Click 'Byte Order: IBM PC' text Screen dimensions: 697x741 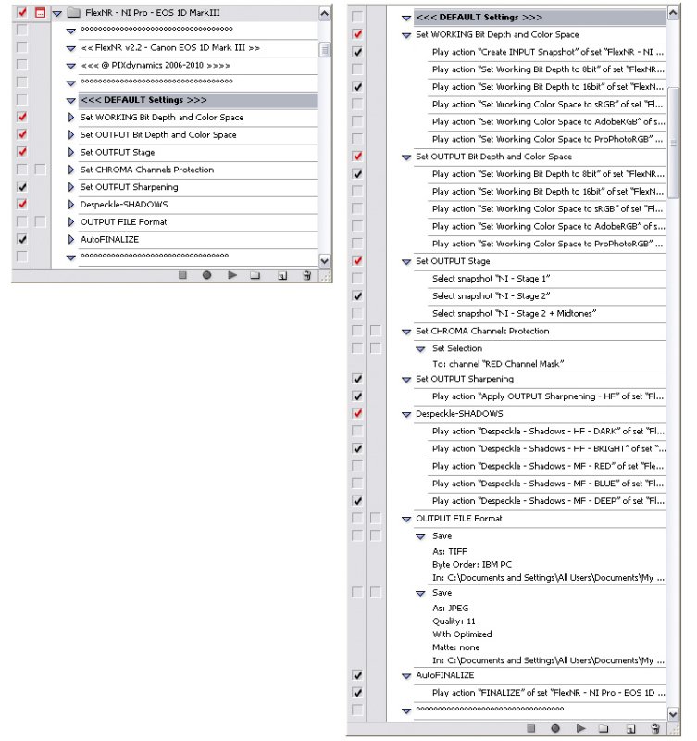click(472, 565)
